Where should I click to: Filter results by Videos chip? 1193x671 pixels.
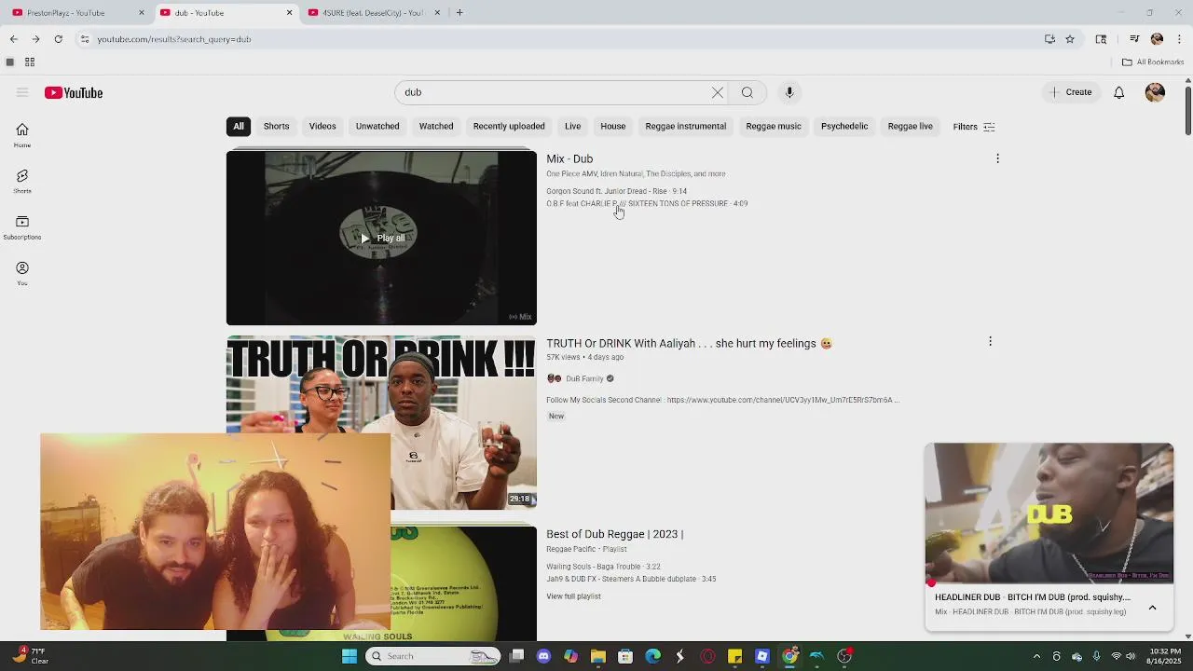[322, 126]
